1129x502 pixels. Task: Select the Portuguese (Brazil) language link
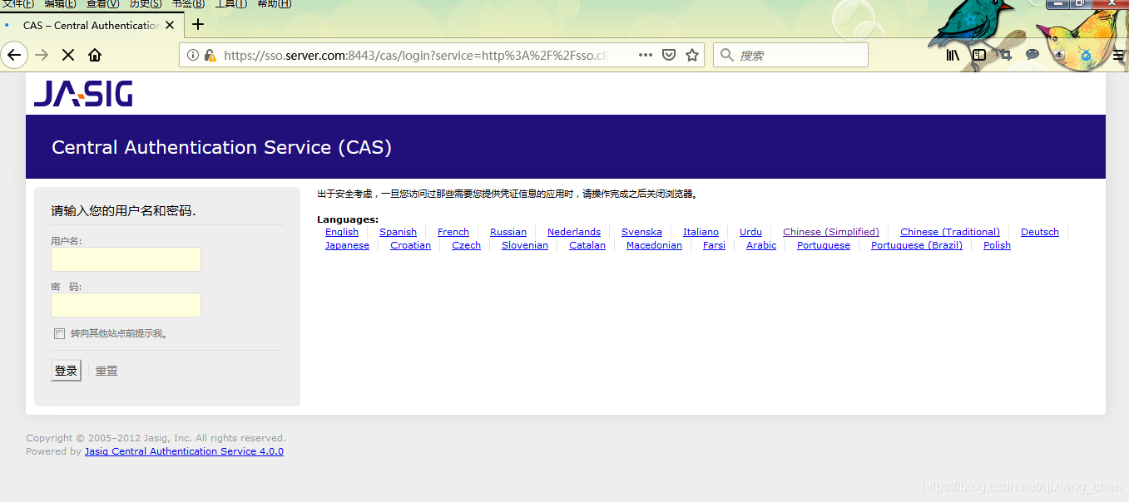[x=917, y=245]
